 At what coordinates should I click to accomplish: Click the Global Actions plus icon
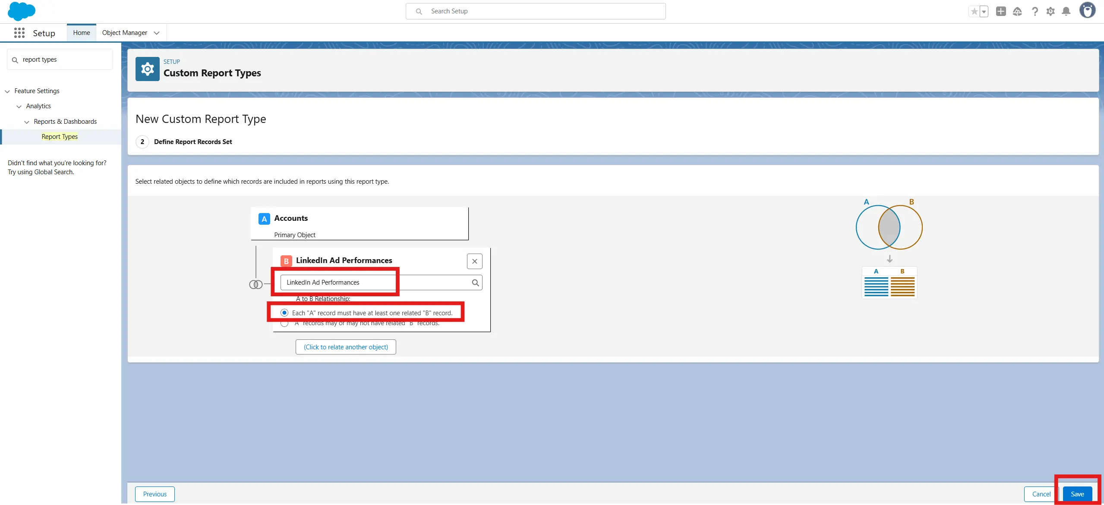[1001, 12]
